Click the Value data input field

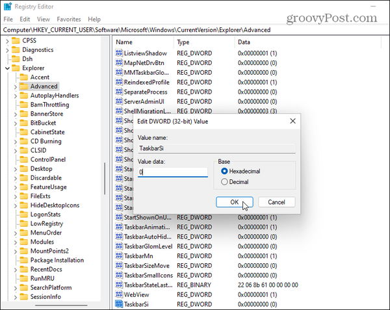pyautogui.click(x=172, y=172)
